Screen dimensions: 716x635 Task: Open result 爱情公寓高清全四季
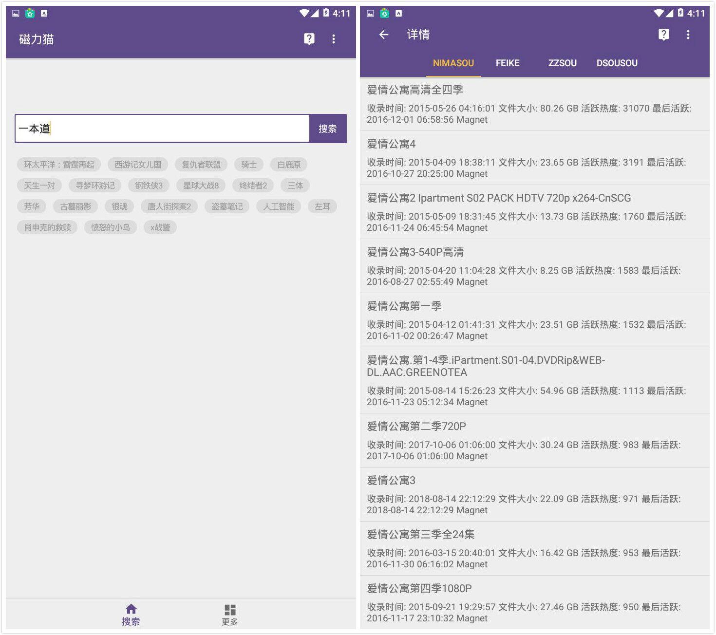click(x=534, y=104)
